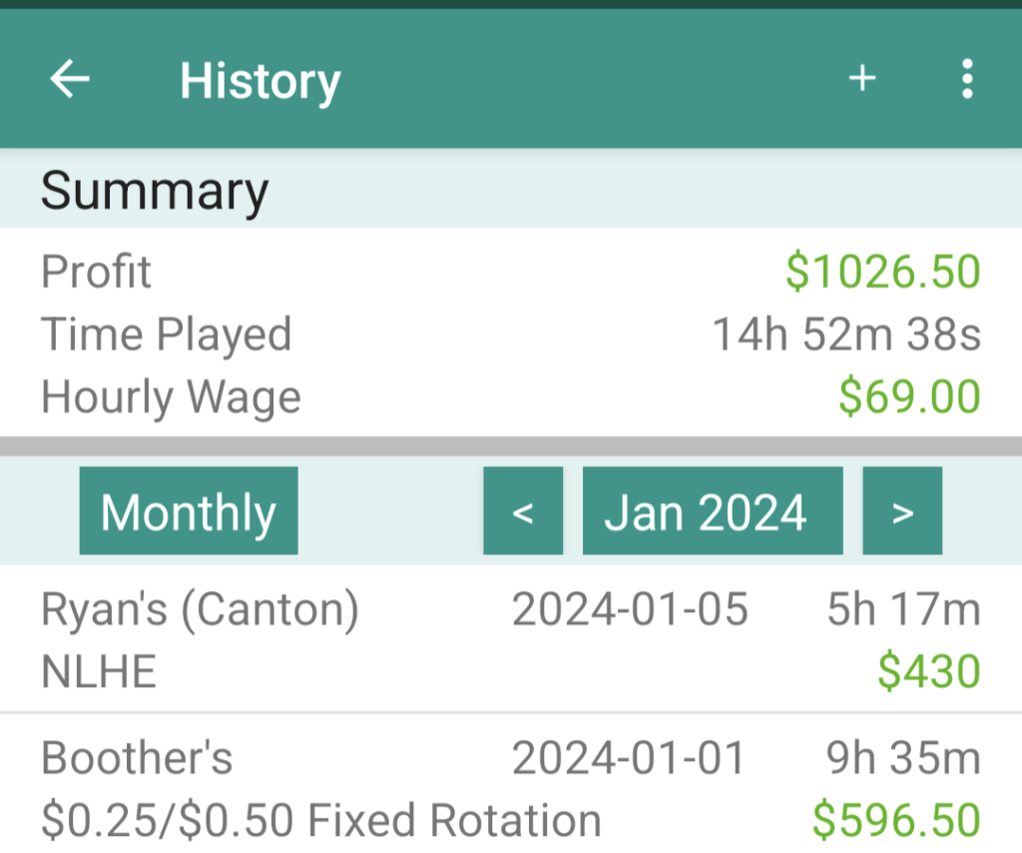Tap the NLHE game type label
Screen dimensions: 1022x853
(x=99, y=672)
